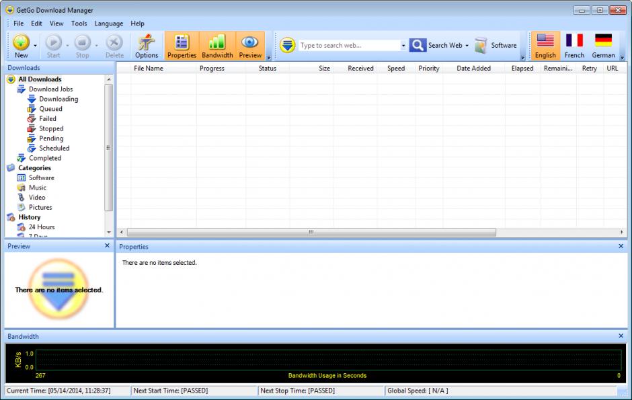This screenshot has width=632, height=400.
Task: Select the Music category
Action: point(38,188)
